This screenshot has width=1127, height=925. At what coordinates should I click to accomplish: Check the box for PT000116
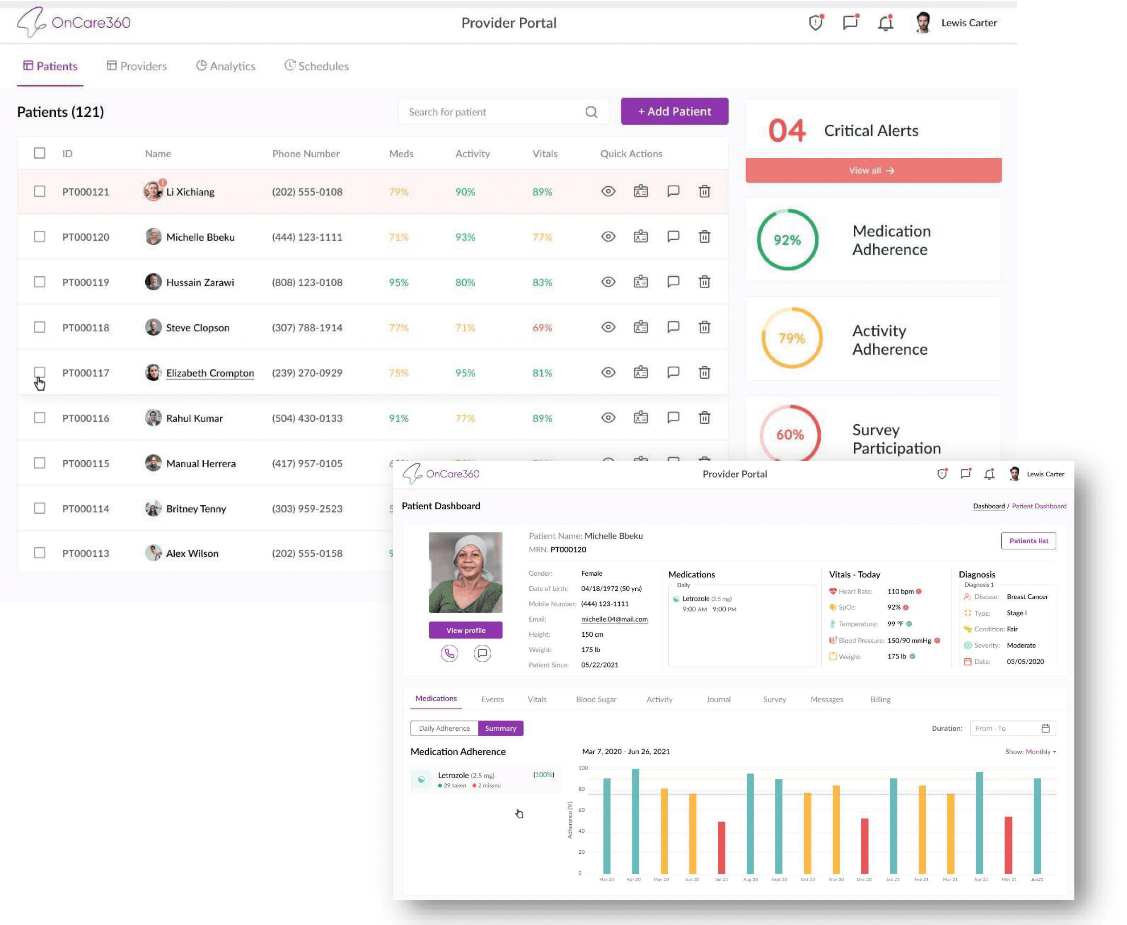point(39,418)
